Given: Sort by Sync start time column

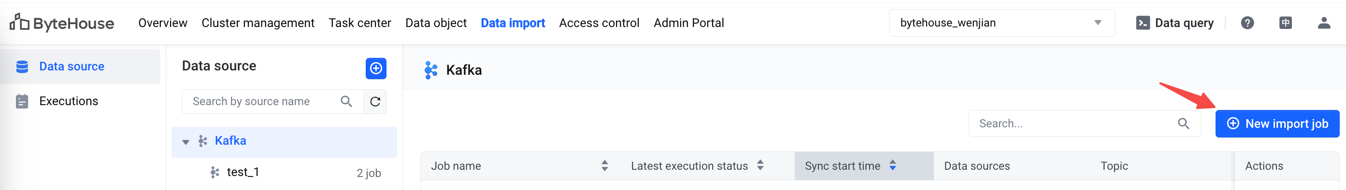Looking at the screenshot, I should [x=892, y=165].
